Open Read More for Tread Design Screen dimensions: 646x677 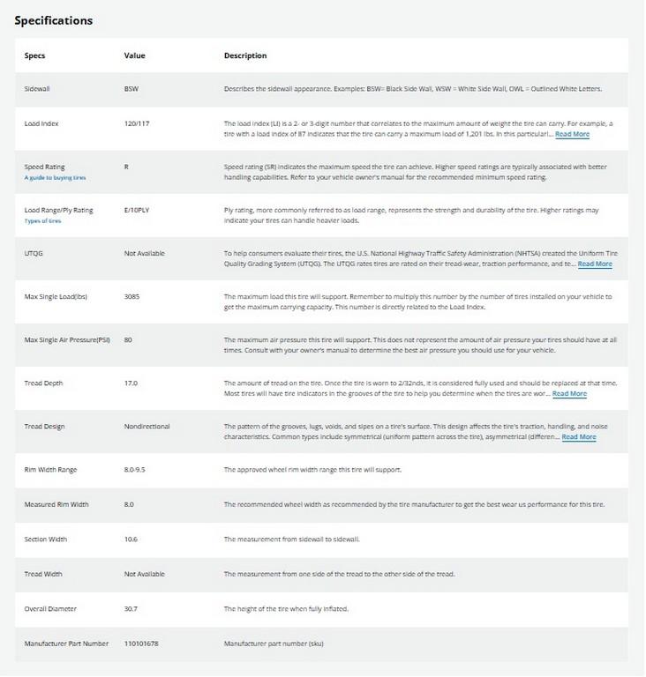coord(579,436)
